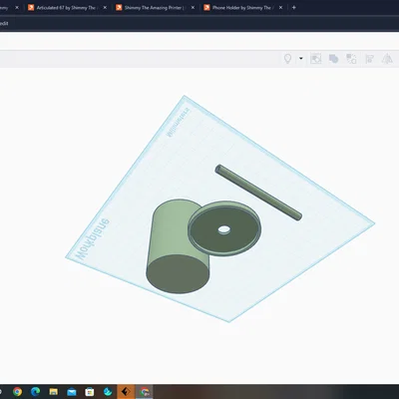Screen dimensions: 399x399
Task: Open Microsoft Store from the taskbar
Action: pyautogui.click(x=90, y=392)
